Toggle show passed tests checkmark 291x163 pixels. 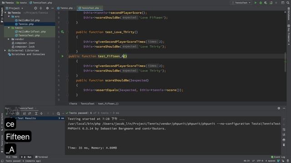click(12, 113)
